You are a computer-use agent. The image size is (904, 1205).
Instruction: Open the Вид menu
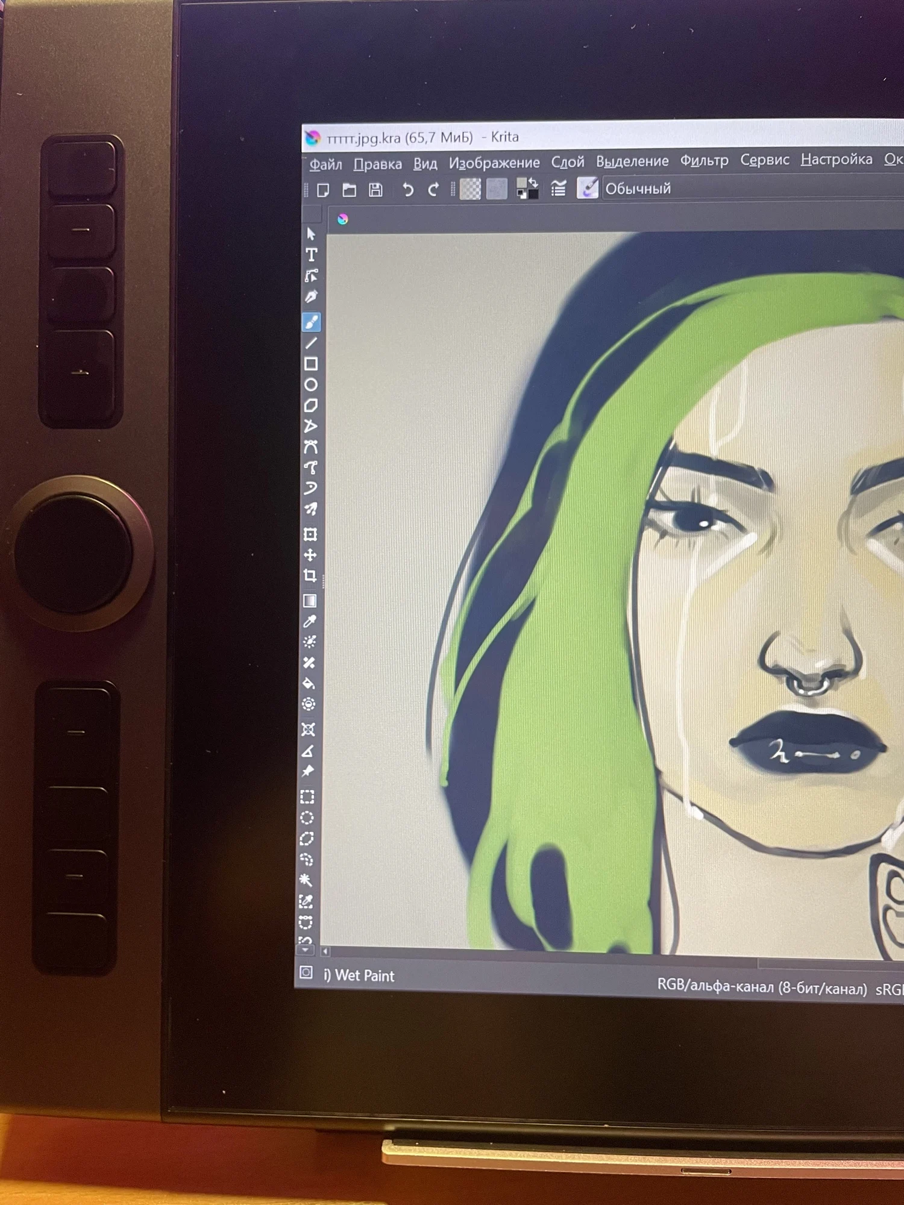(x=425, y=163)
